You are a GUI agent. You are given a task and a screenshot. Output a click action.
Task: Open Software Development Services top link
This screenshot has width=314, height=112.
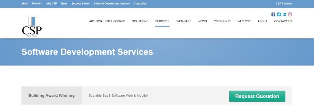click(x=112, y=4)
